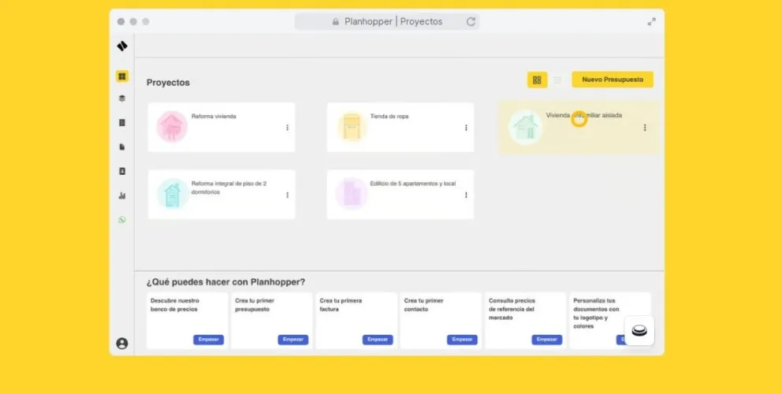This screenshot has width=782, height=394.
Task: Switch to list view of projects
Action: tap(557, 80)
